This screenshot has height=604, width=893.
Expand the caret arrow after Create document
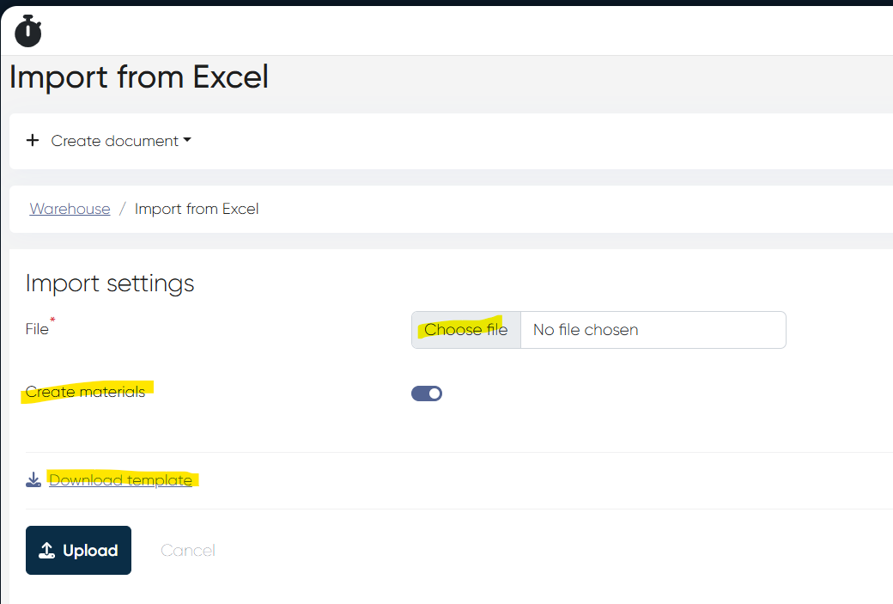tap(187, 141)
